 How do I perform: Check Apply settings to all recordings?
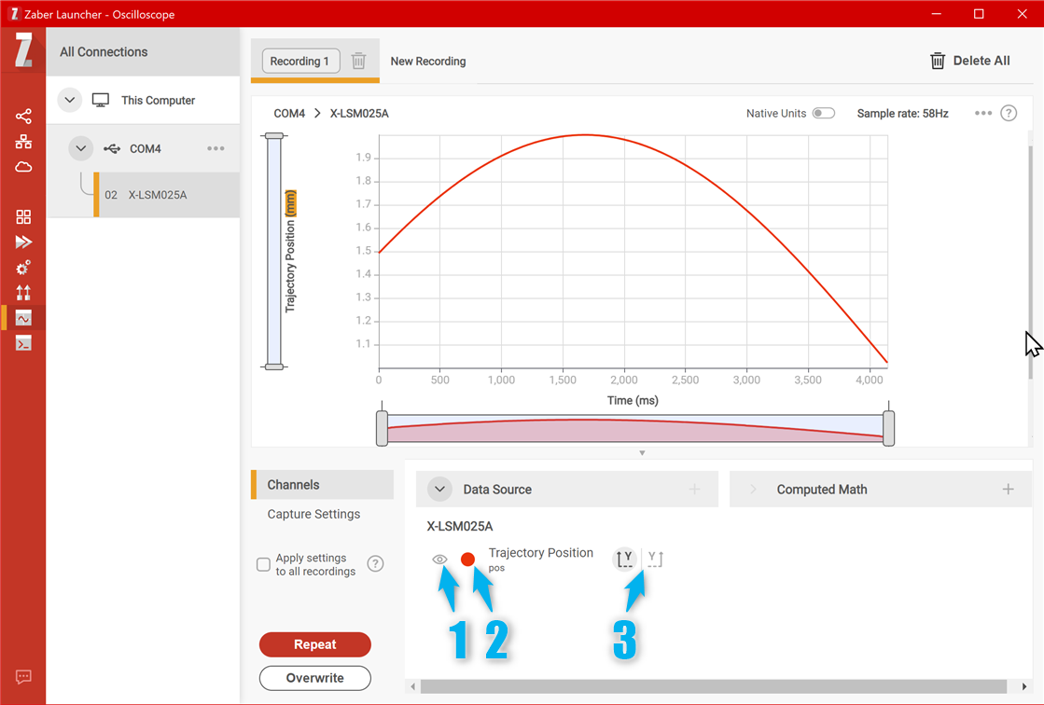pyautogui.click(x=263, y=564)
